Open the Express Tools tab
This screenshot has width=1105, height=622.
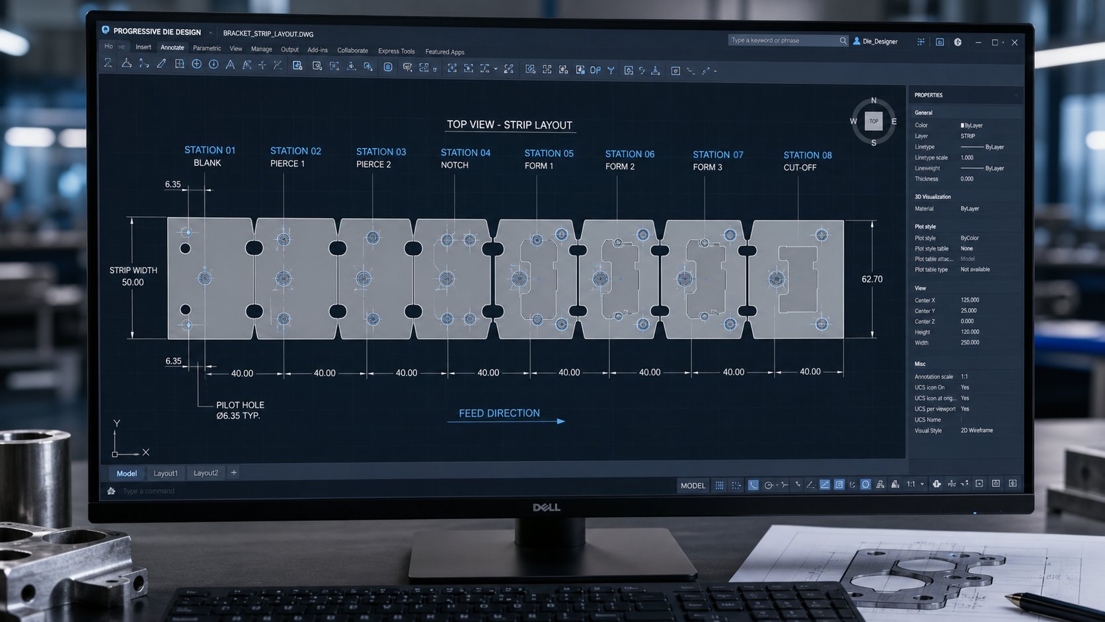click(x=397, y=51)
